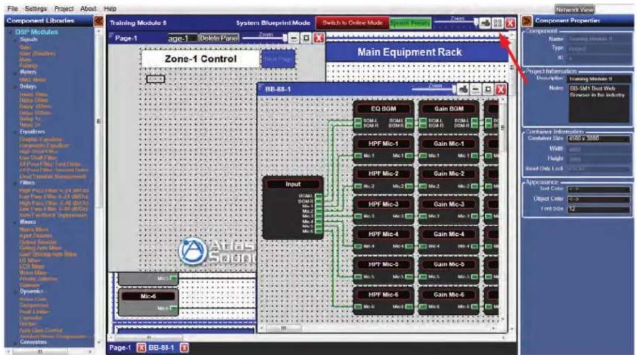637x355 pixels.
Task: Collapse the Dynamics category
Action: click(x=16, y=291)
